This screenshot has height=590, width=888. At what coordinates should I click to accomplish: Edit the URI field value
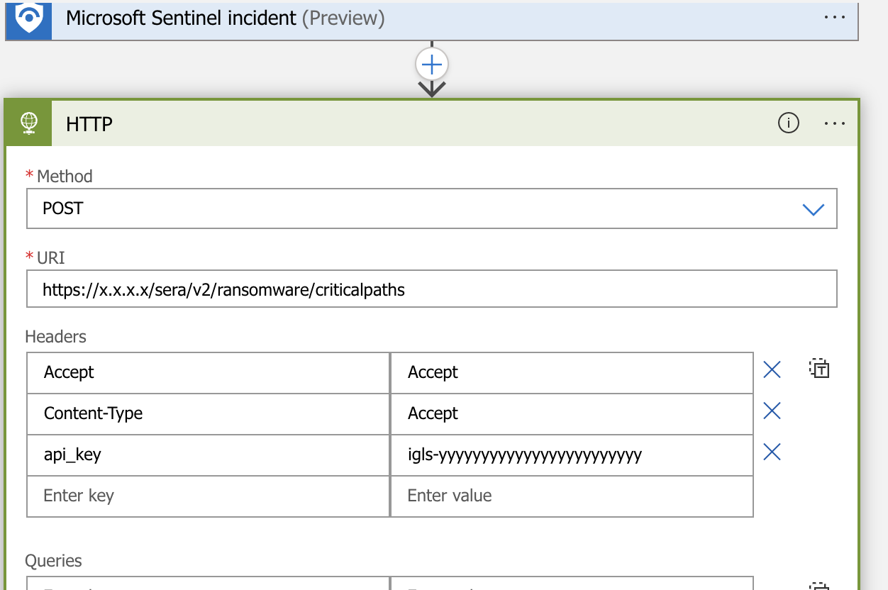coord(431,289)
